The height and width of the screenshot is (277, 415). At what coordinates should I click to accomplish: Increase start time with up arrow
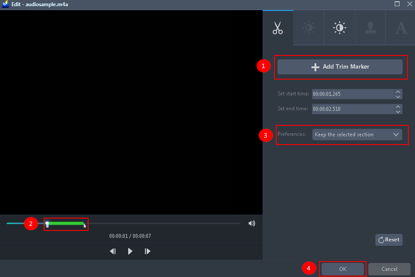coord(398,91)
